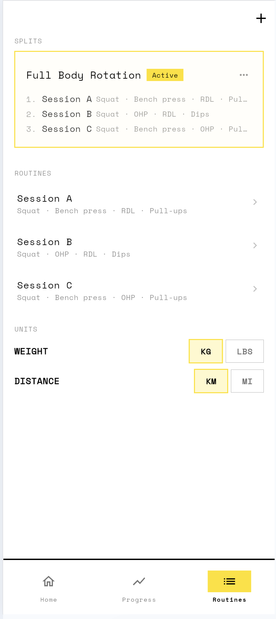
Task: Keep KG selected as weight unit
Action: click(205, 351)
